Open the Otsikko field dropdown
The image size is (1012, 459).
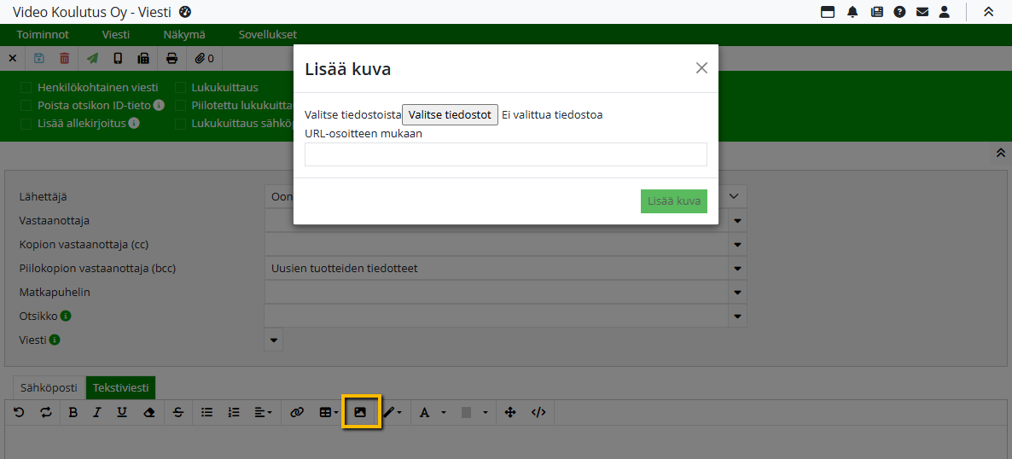click(737, 317)
